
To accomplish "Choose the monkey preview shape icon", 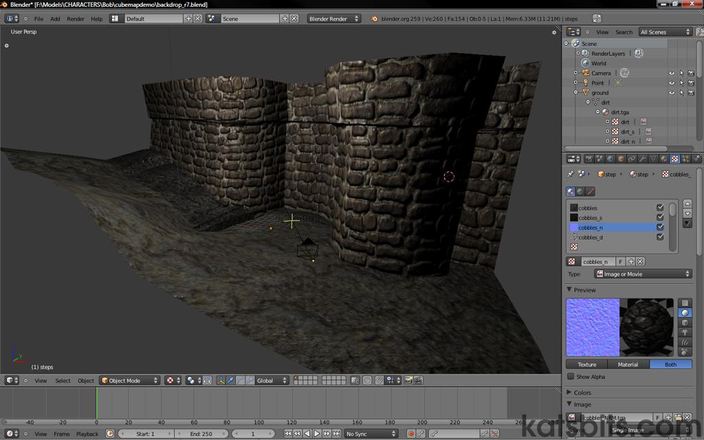I will [x=685, y=332].
